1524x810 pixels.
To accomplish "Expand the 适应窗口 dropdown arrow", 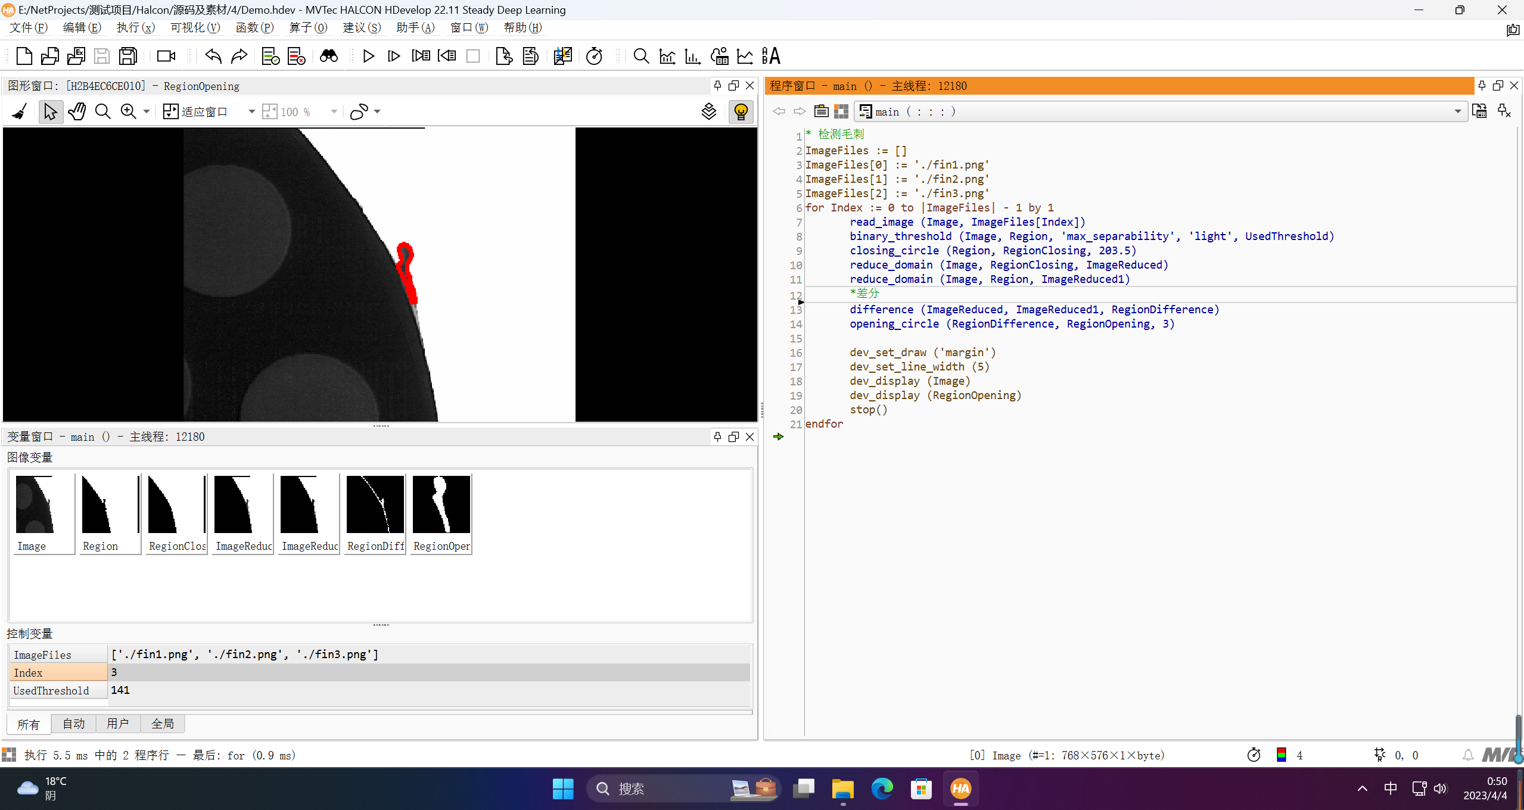I will coord(251,111).
